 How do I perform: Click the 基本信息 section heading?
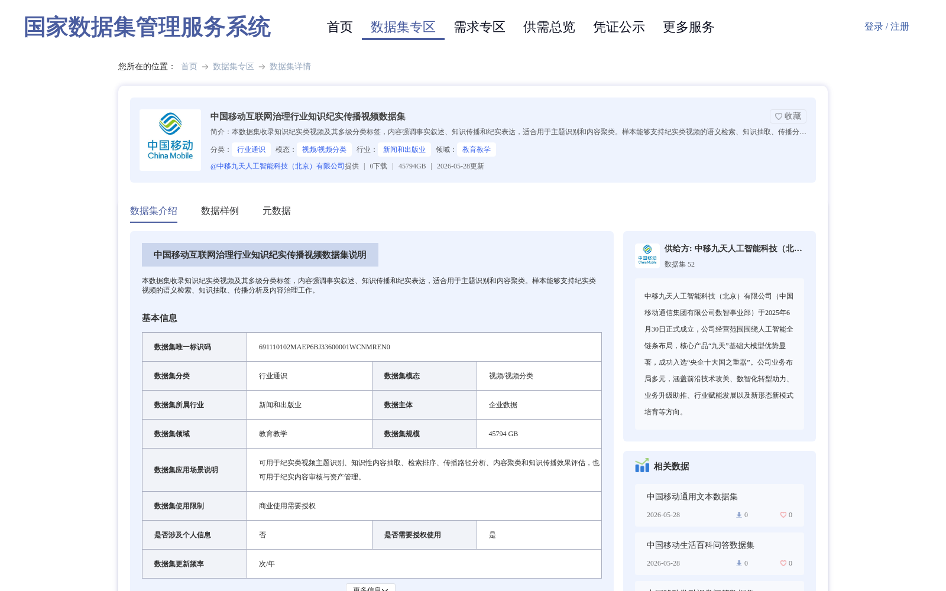coord(160,318)
